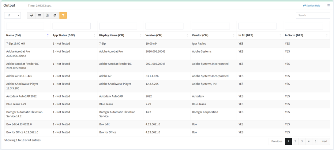Screen dimensions: 334x150
Task: Click the refresh arrows icon
Action: [55, 15]
